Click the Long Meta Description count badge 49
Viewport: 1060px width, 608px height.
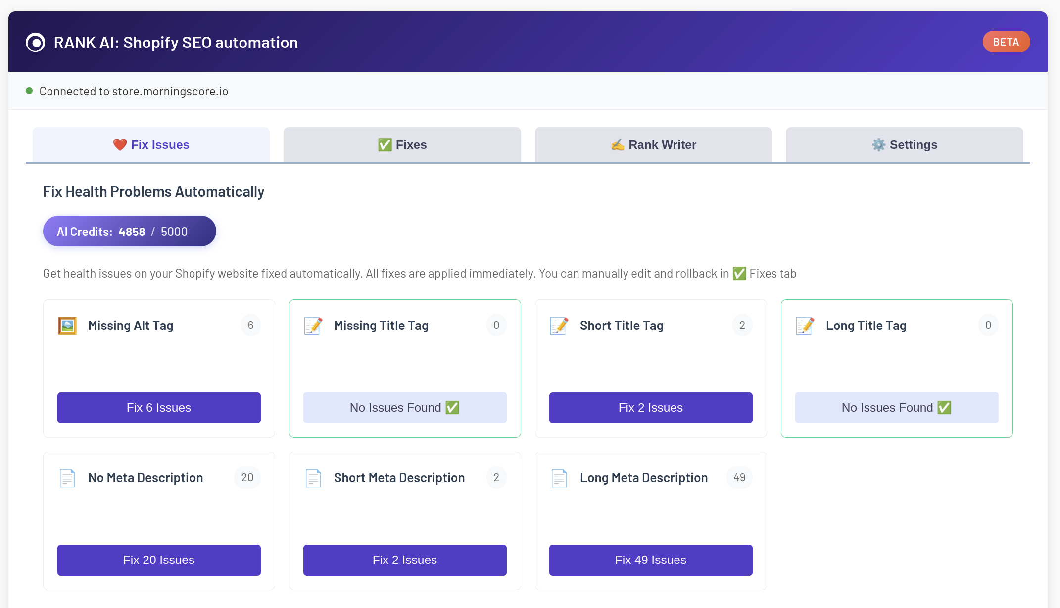click(739, 478)
